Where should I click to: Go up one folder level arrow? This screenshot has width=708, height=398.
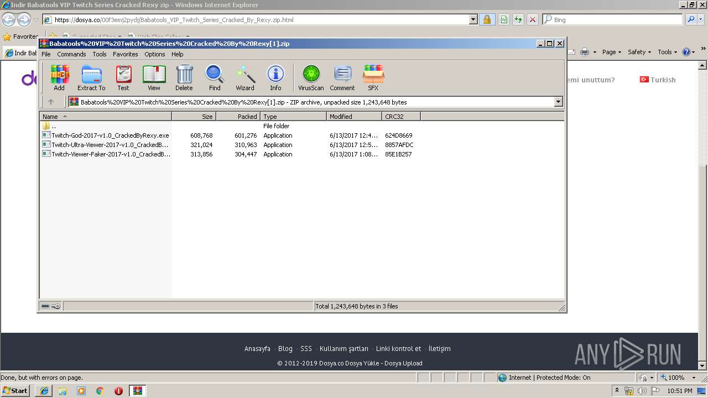(x=51, y=102)
